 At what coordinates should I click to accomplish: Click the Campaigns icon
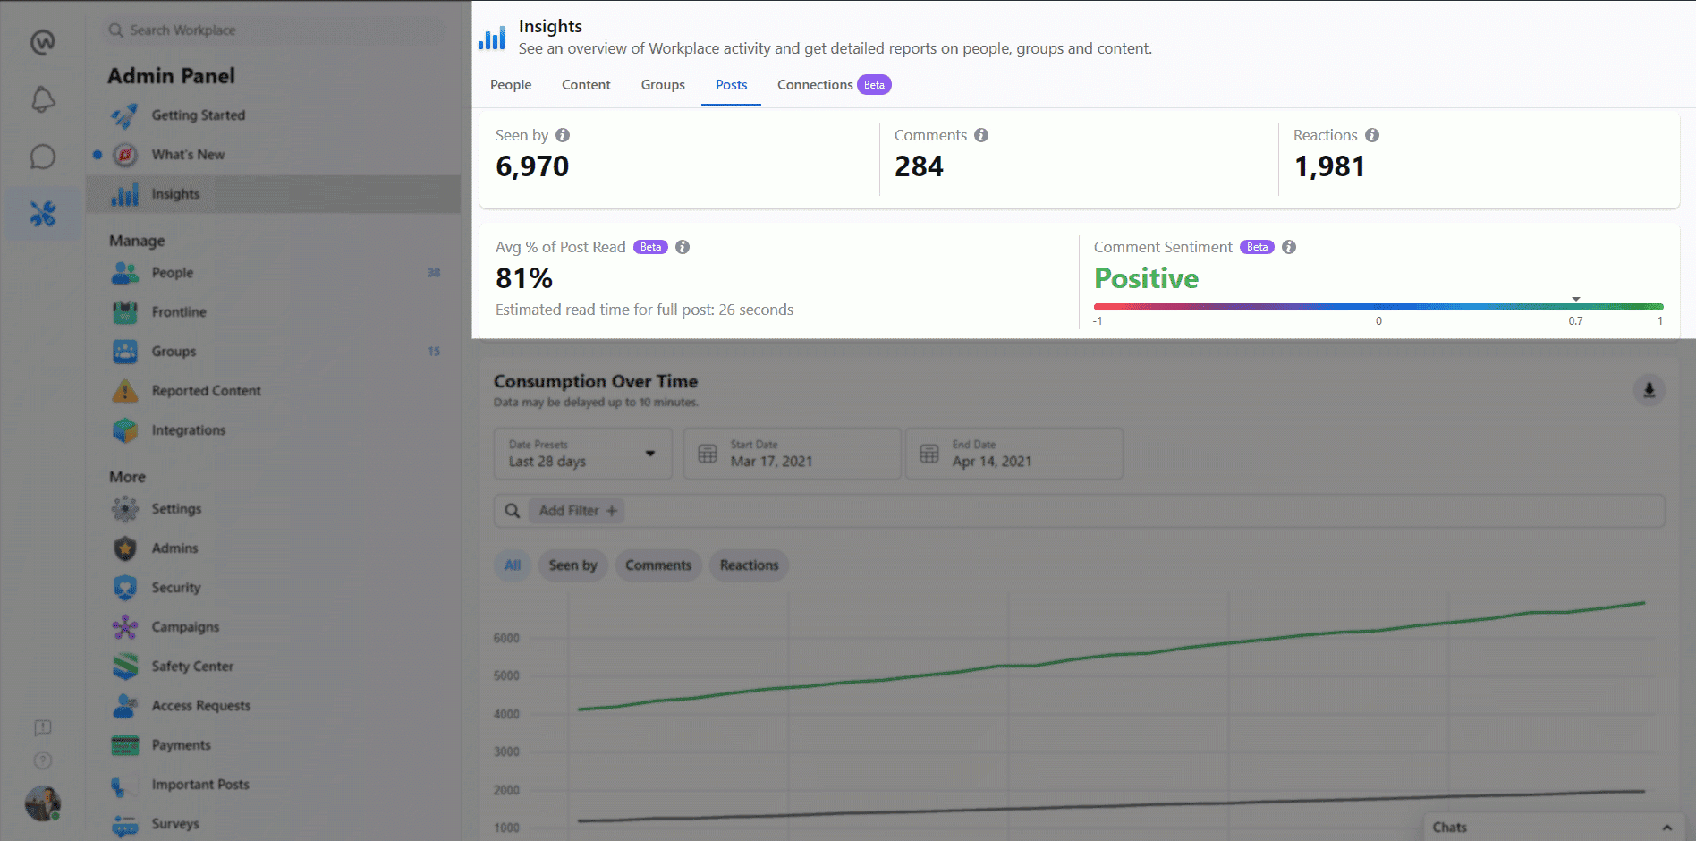(x=125, y=627)
